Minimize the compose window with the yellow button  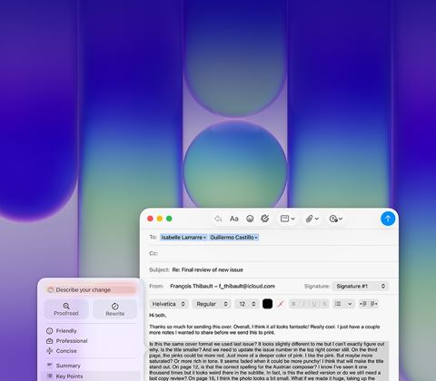160,219
